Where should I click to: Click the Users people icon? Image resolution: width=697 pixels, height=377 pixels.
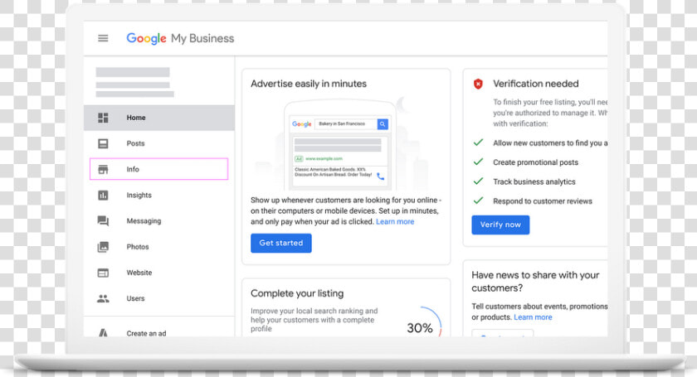(103, 298)
